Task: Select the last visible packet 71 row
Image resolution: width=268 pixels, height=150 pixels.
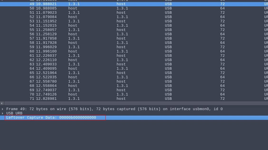Action: coord(115,99)
